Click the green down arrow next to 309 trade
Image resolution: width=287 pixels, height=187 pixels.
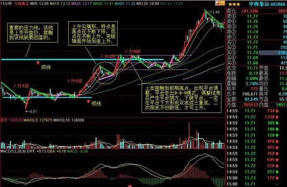point(277,123)
